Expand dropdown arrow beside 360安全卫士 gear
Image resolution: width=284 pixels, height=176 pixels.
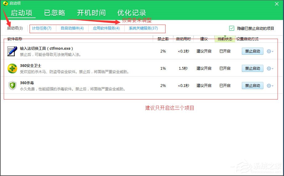coord(273,69)
